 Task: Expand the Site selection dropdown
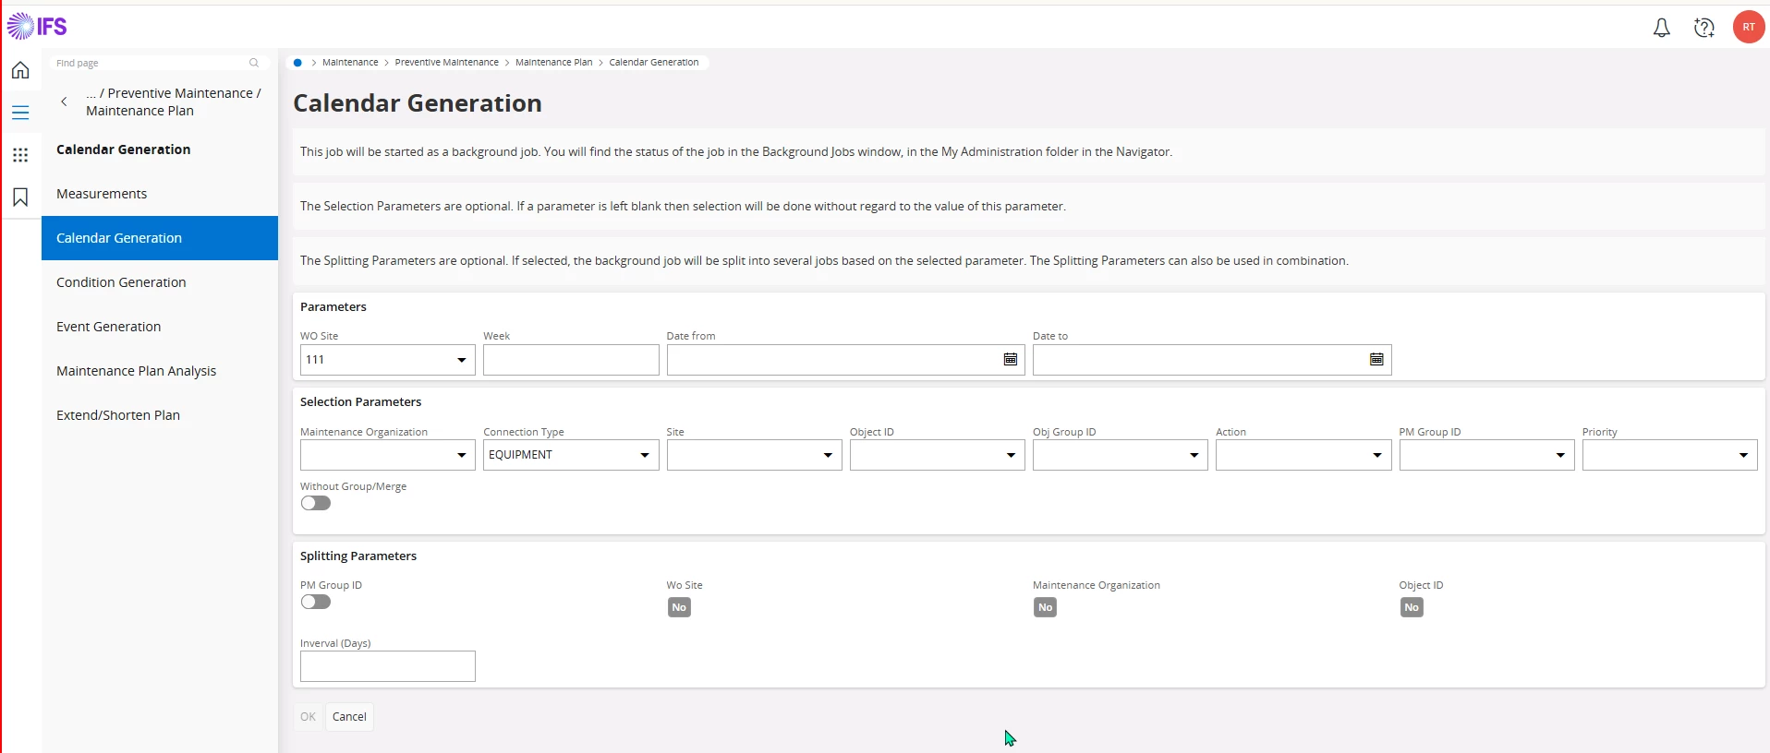pos(828,455)
